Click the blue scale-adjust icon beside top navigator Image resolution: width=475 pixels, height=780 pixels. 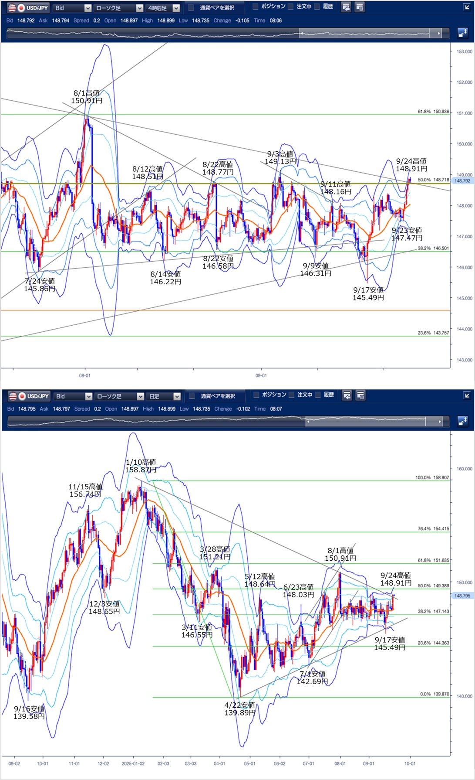coord(462,33)
